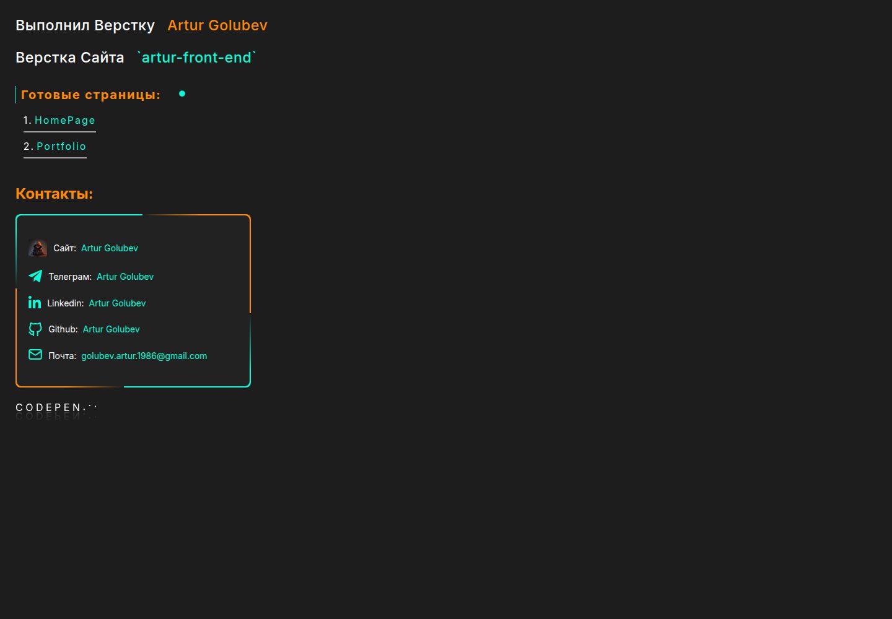Screen dimensions: 892x619
Task: Click the Почта: label
Action: pyautogui.click(x=63, y=356)
